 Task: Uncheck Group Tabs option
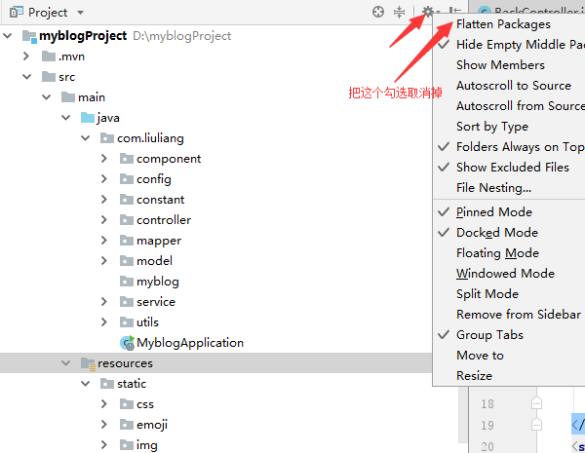coord(509,335)
